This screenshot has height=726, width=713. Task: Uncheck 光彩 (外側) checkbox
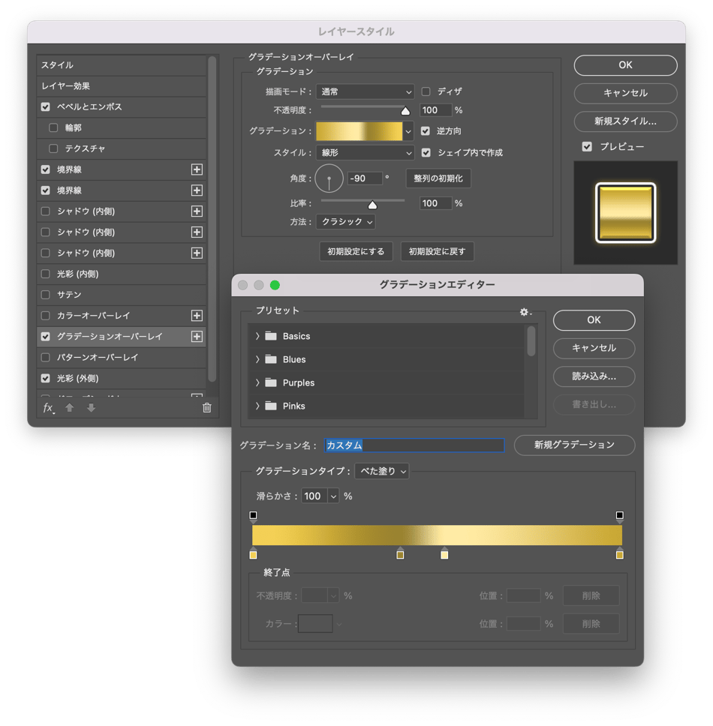pos(45,378)
